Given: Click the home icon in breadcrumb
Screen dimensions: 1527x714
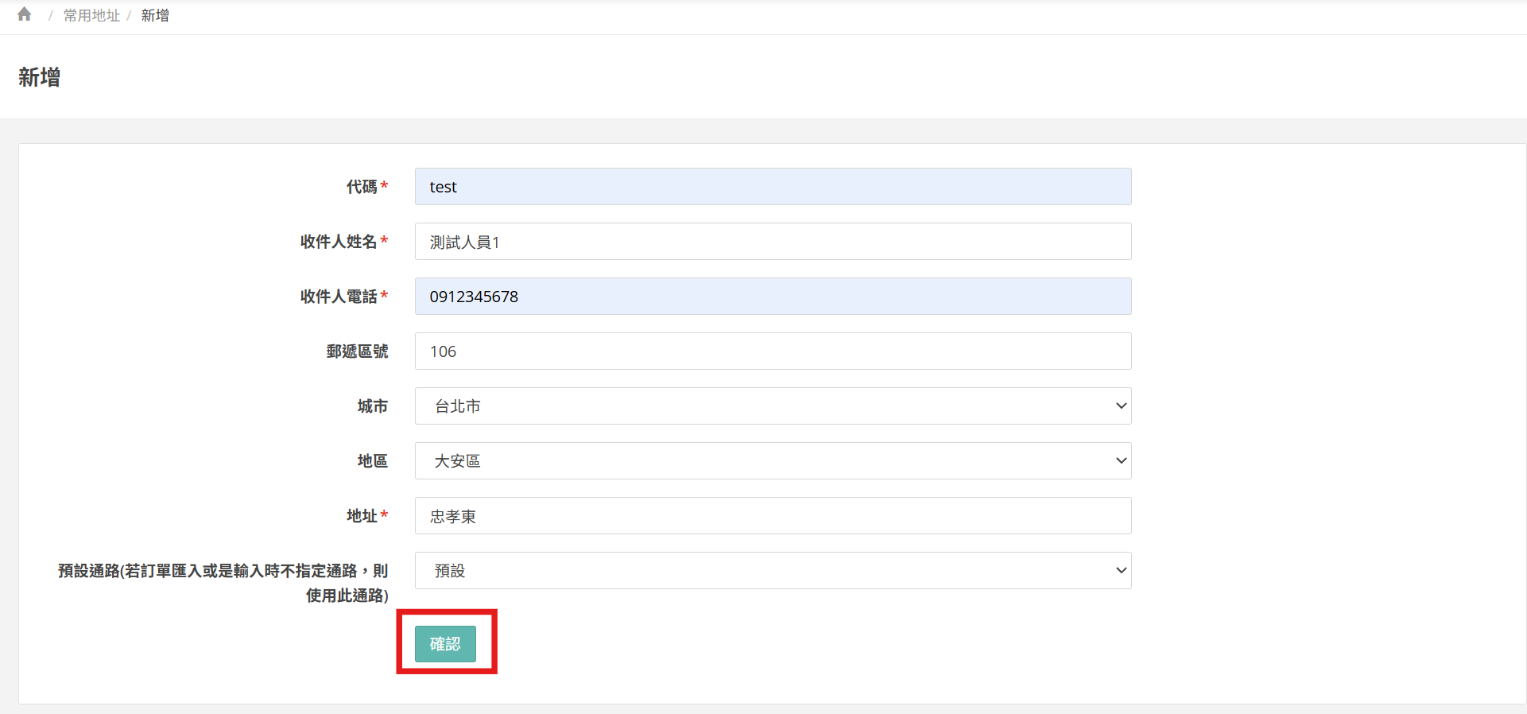Looking at the screenshot, I should [x=25, y=14].
